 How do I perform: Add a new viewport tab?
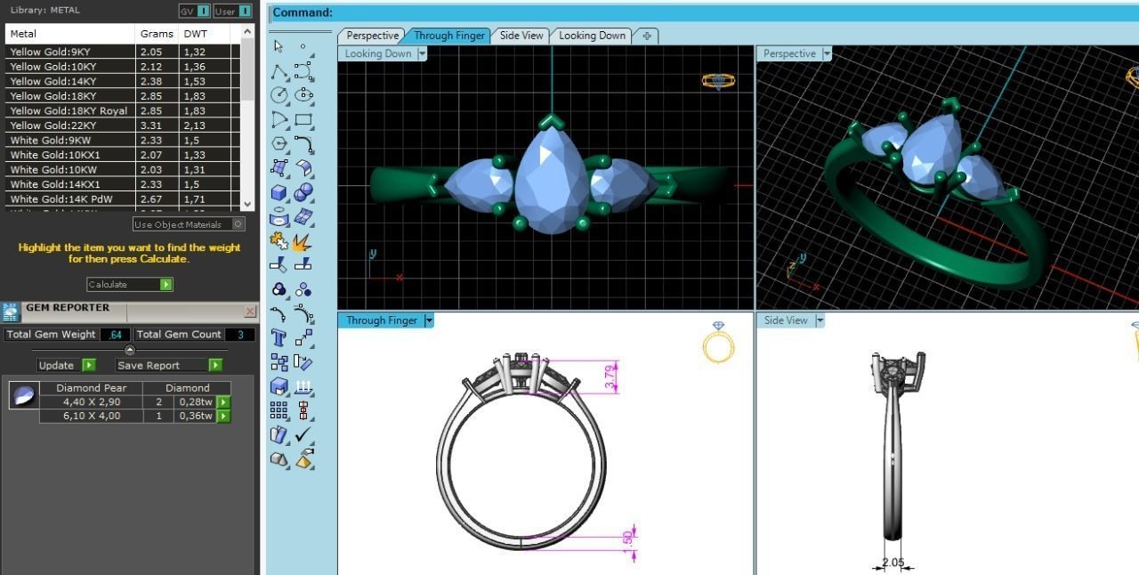tap(647, 36)
